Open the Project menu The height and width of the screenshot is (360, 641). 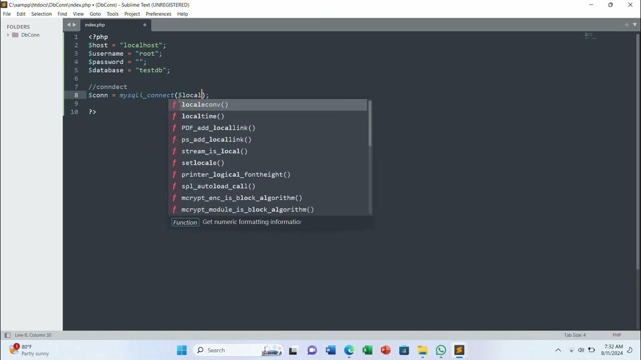click(132, 14)
